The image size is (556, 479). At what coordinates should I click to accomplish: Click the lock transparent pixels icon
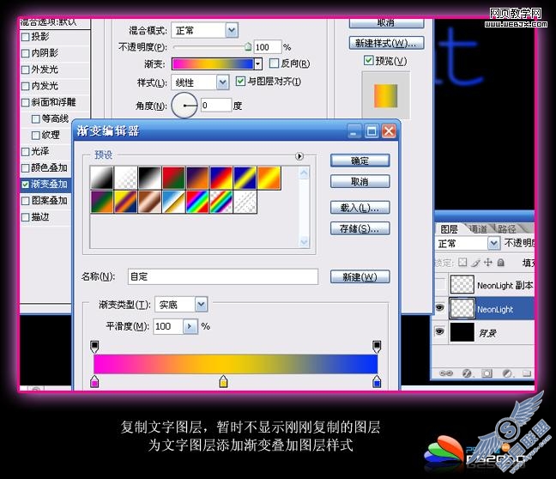point(462,262)
